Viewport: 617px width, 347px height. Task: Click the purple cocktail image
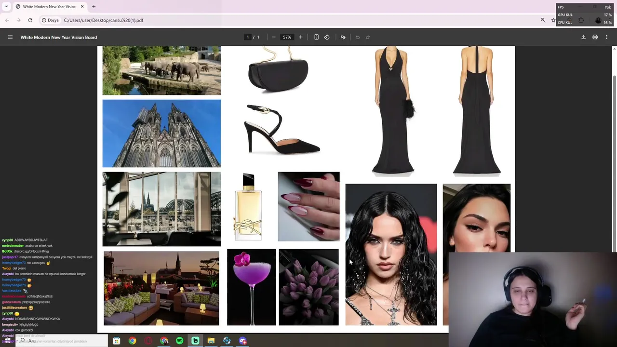click(x=252, y=287)
